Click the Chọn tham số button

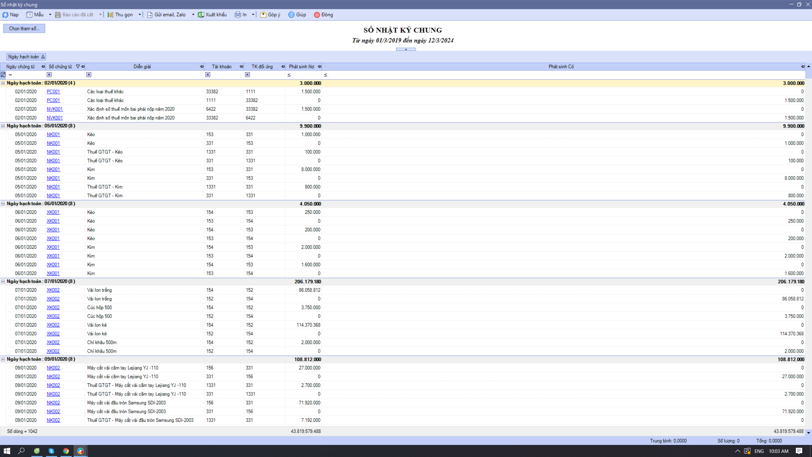pyautogui.click(x=24, y=28)
